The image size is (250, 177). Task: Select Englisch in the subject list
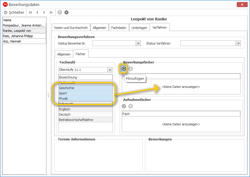click(x=86, y=109)
